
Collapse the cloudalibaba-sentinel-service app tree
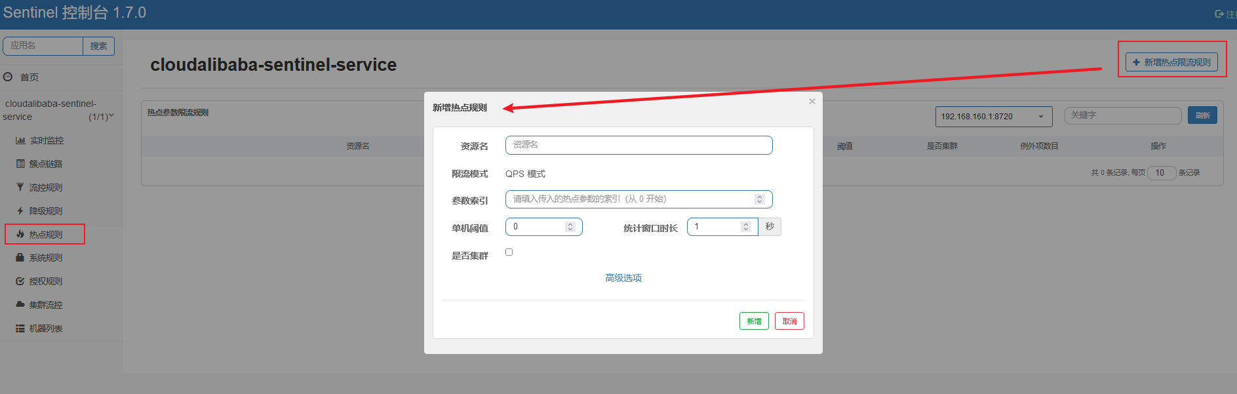[x=111, y=116]
